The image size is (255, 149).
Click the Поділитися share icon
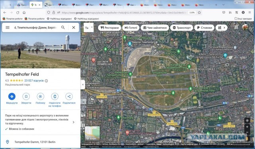69,96
